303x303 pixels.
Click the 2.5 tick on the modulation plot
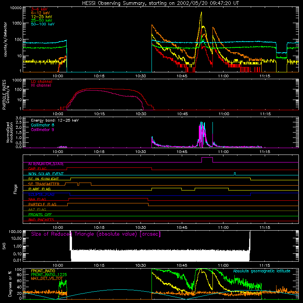pyautogui.click(x=18, y=122)
